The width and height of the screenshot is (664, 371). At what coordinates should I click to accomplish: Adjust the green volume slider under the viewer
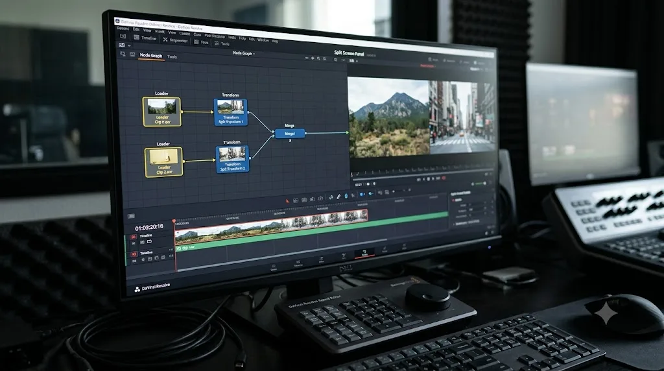tap(479, 184)
